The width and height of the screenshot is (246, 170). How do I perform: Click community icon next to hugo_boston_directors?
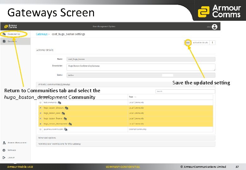click(67, 108)
